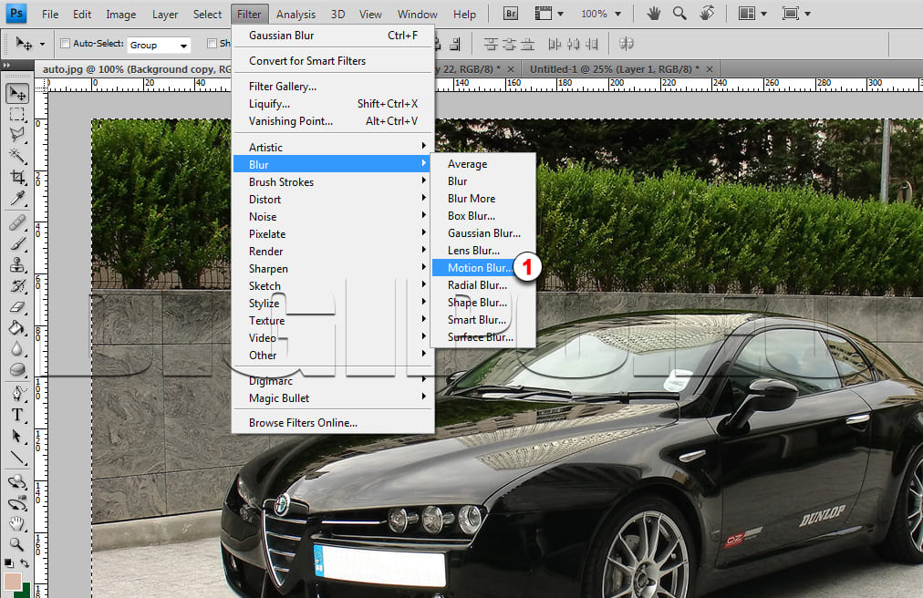Select the Eyedropper tool
The image size is (923, 598).
click(17, 199)
